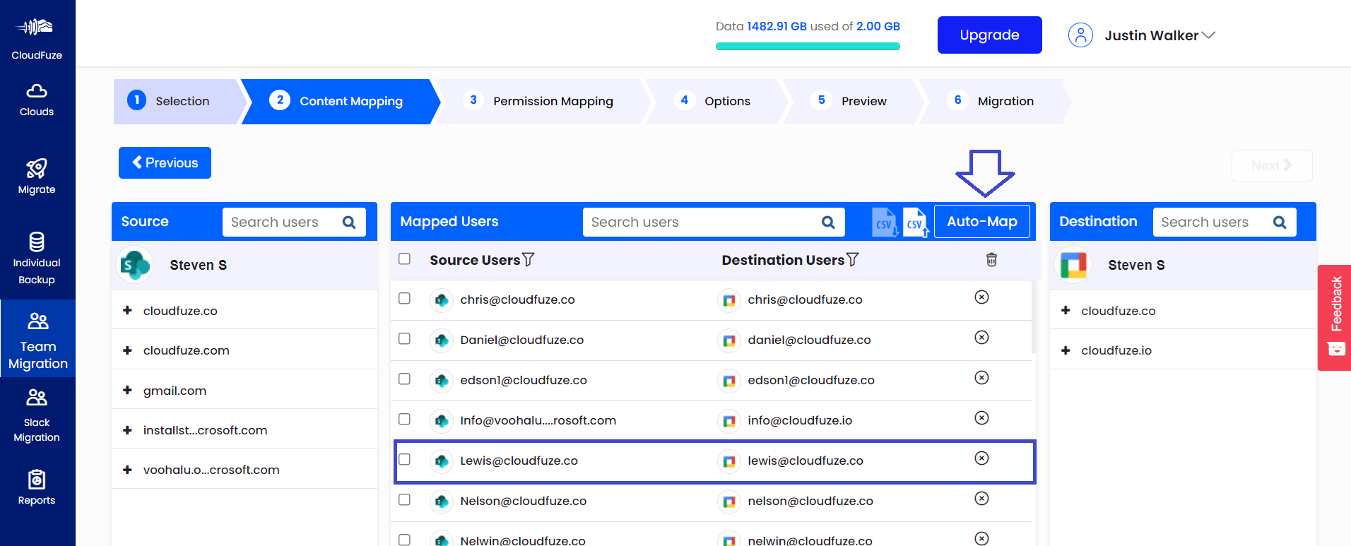
Task: Expand destination domain cloudfuze.io
Action: [x=1066, y=350]
